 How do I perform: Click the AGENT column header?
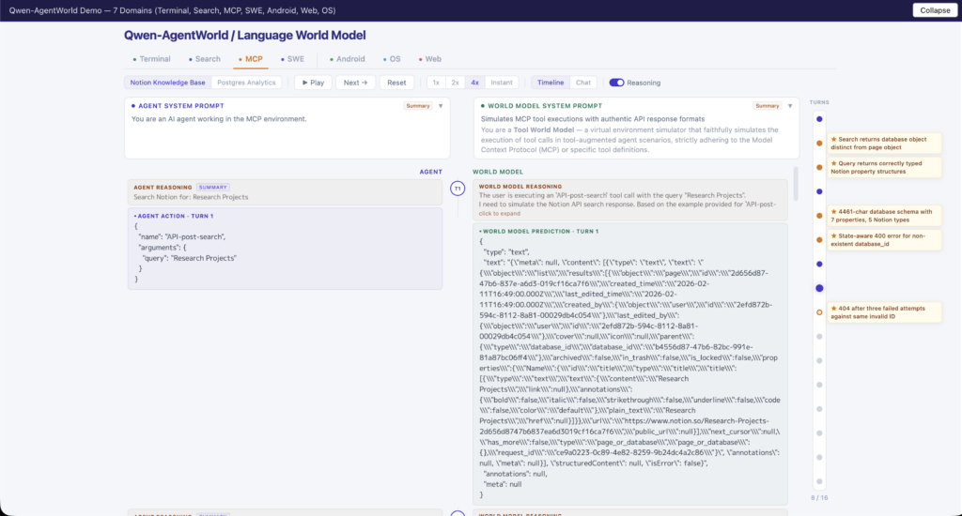[x=430, y=172]
